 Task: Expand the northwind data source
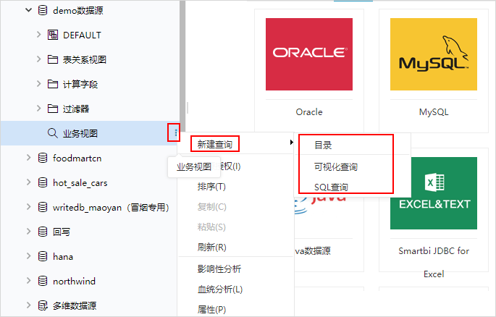click(x=28, y=281)
